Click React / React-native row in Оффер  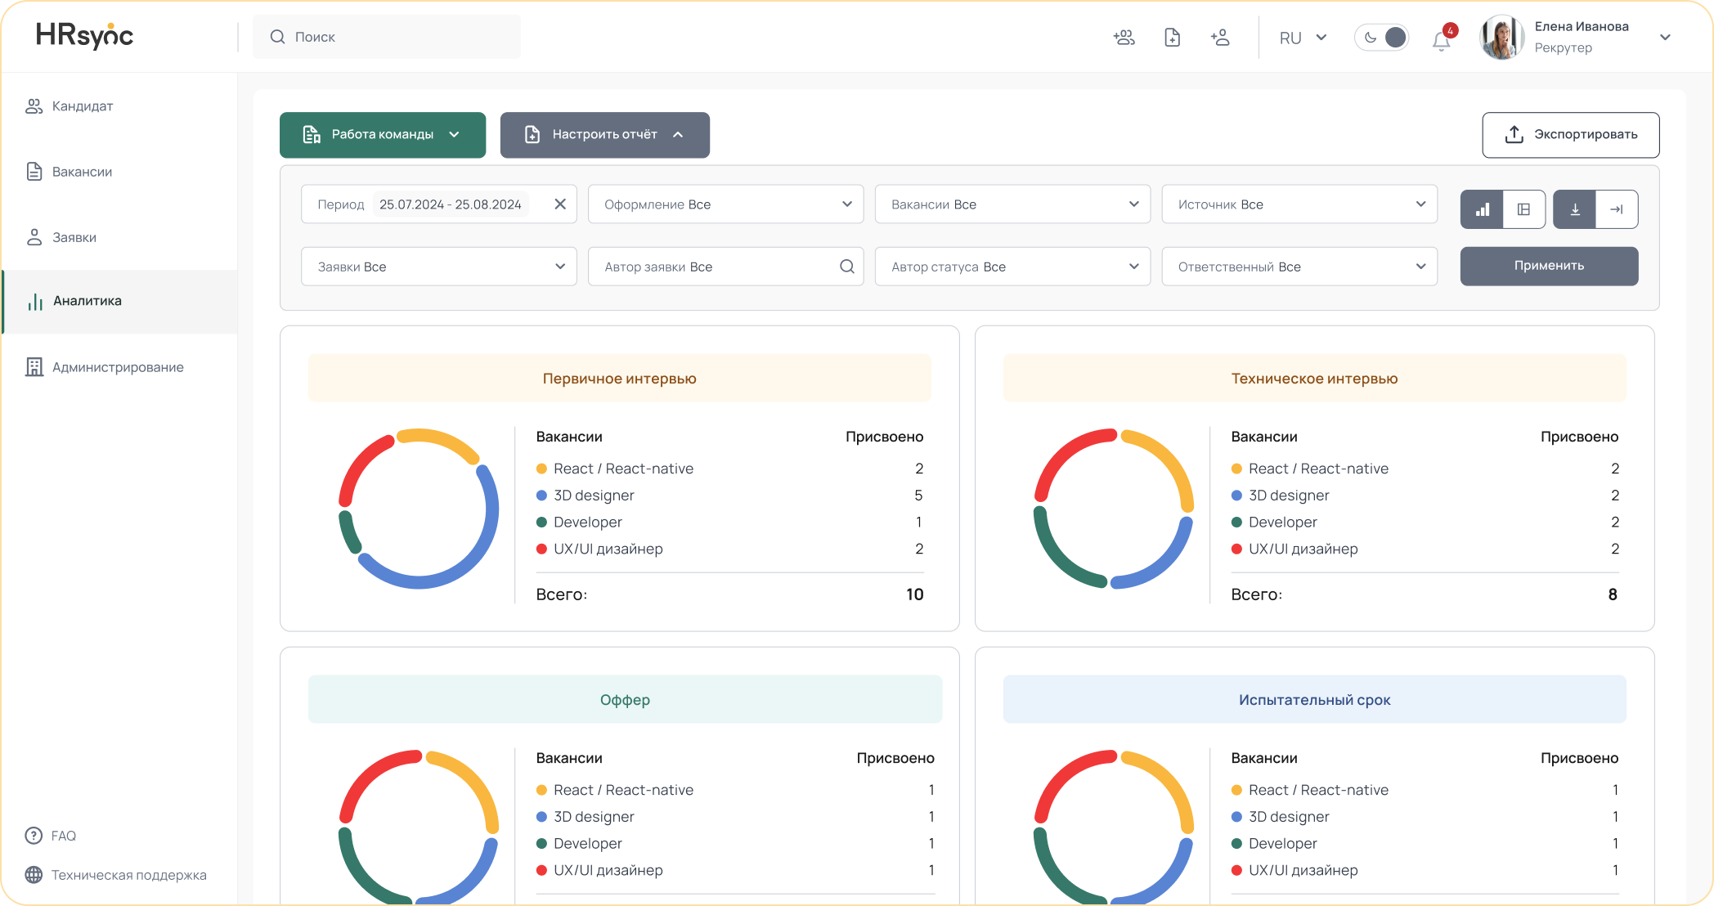click(735, 790)
